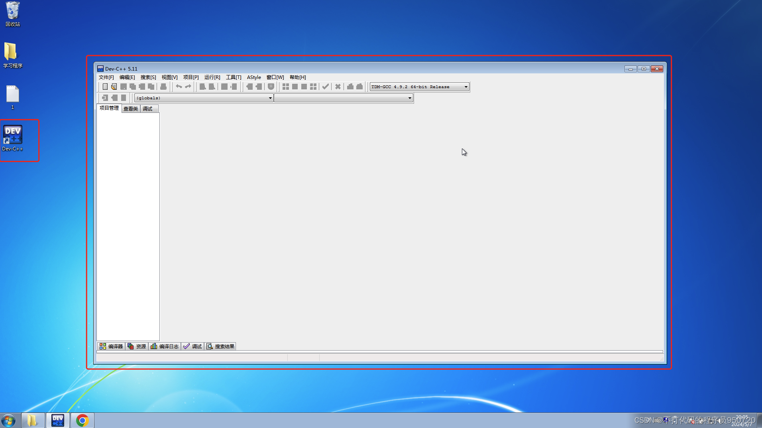Click the Close file toolbar icon
The image size is (762, 428).
tap(142, 87)
